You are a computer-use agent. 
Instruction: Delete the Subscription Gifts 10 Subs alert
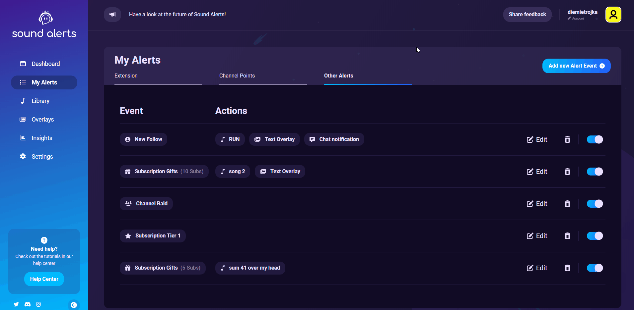[x=567, y=172]
